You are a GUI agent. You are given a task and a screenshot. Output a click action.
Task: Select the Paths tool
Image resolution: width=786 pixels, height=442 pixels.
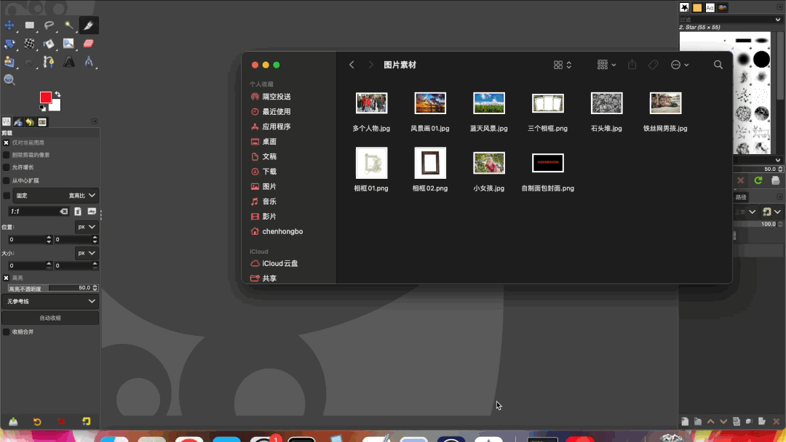[49, 62]
